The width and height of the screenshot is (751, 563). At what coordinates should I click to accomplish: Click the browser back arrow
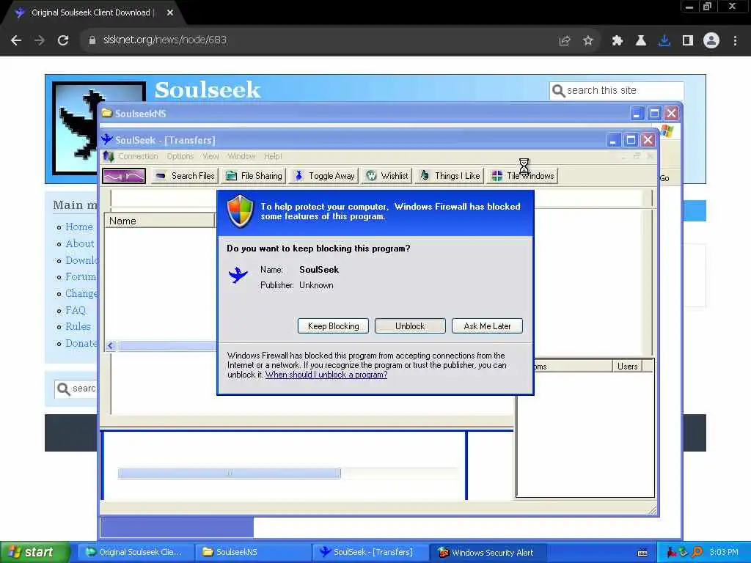coord(16,40)
